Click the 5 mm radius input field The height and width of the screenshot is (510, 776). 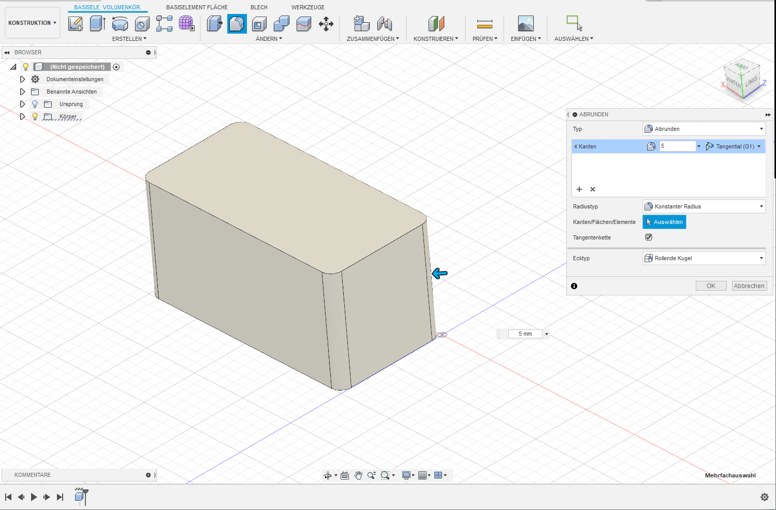525,334
